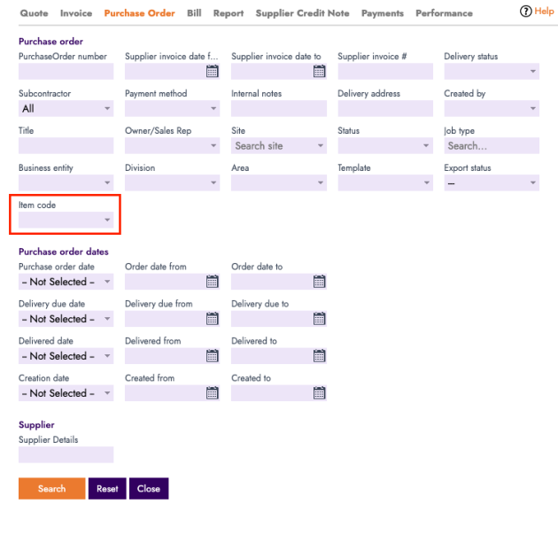
Task: Click the Help question mark icon
Action: [525, 12]
